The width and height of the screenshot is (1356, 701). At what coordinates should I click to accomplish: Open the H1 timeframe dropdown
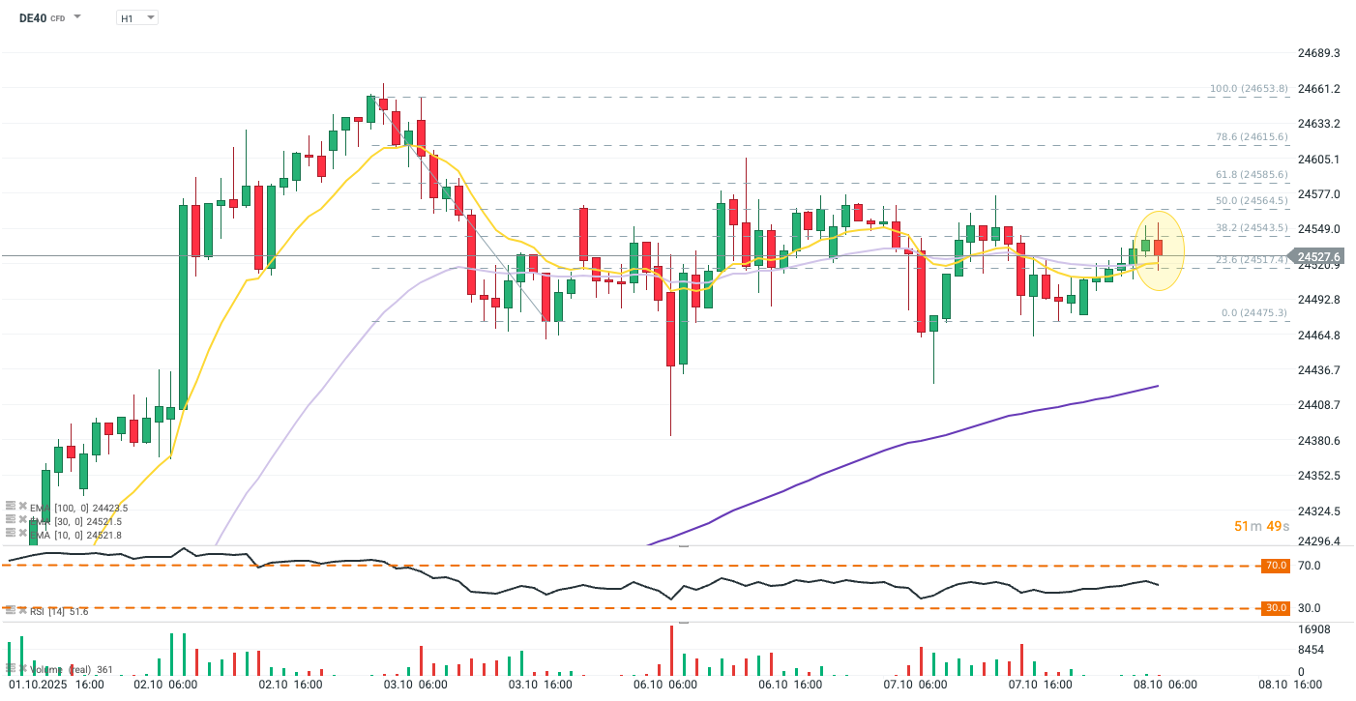click(137, 18)
